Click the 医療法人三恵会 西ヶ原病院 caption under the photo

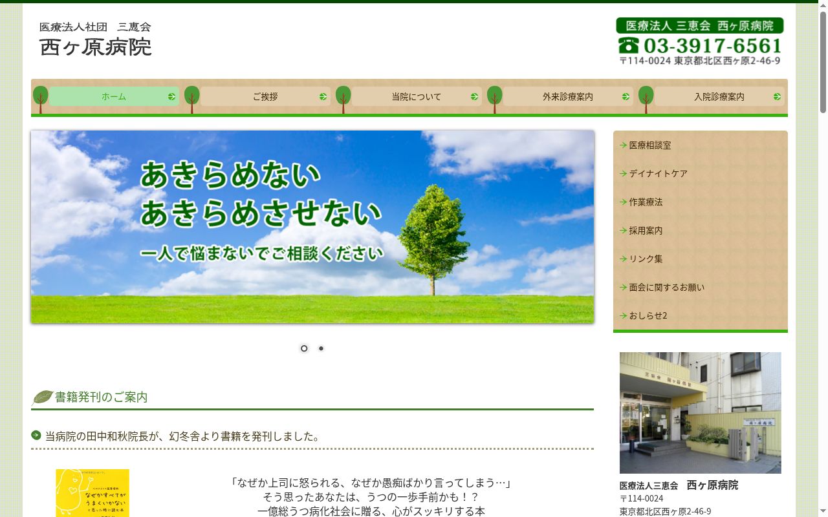coord(679,485)
